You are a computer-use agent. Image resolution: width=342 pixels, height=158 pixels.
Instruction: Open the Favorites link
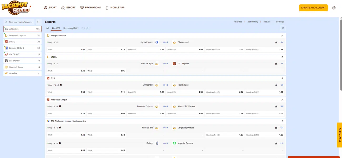tap(238, 22)
